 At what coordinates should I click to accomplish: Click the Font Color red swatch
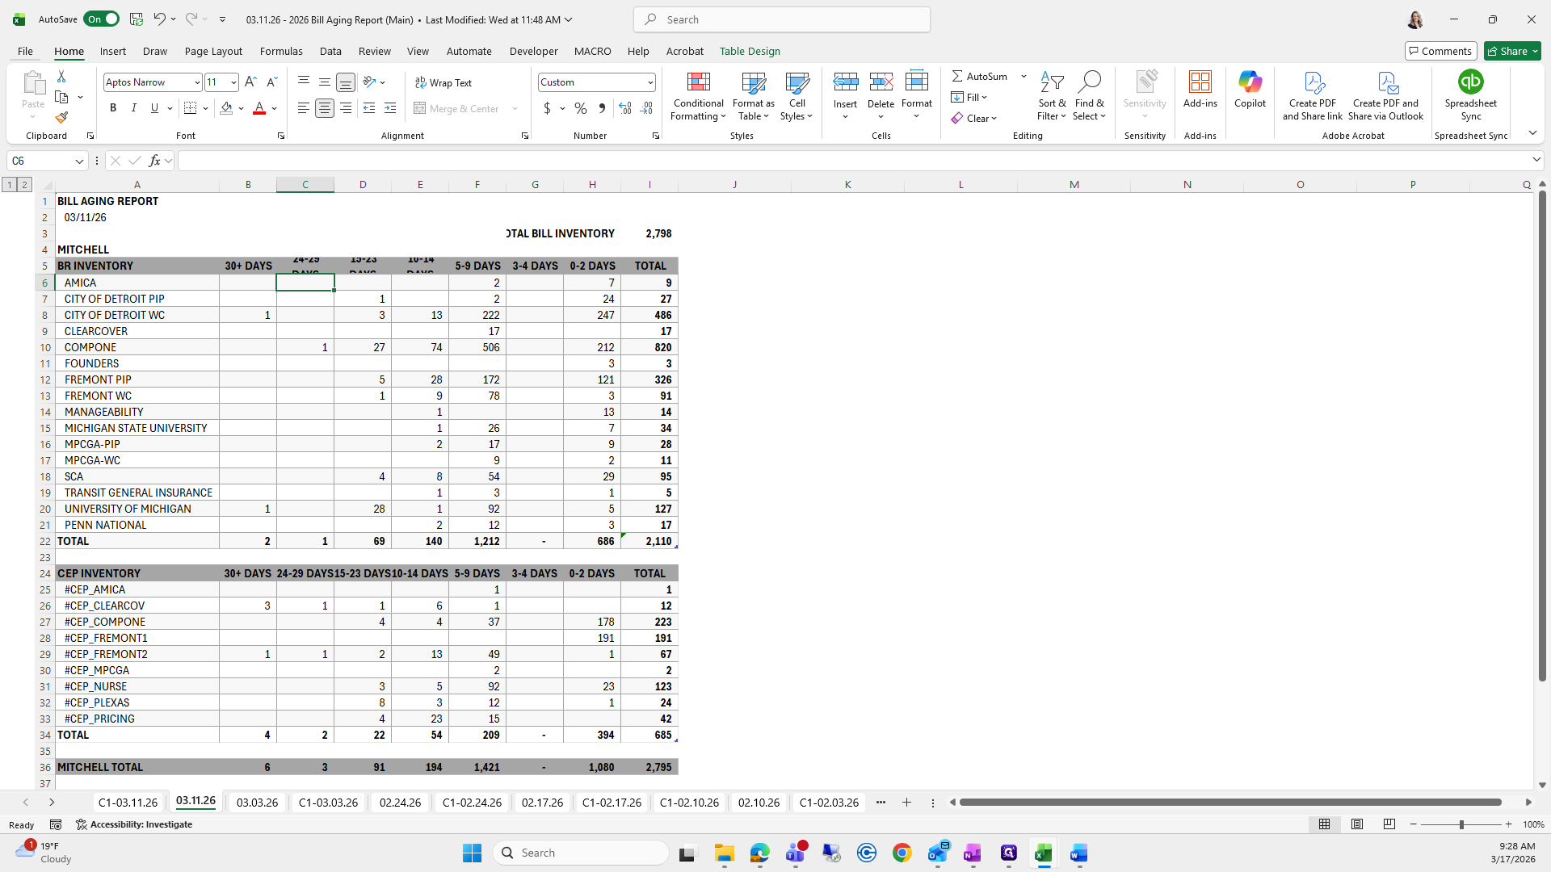click(x=259, y=108)
